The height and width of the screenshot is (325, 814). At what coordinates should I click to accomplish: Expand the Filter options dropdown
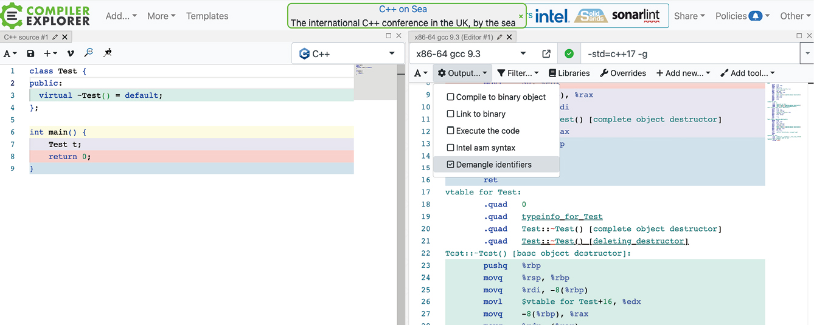518,73
